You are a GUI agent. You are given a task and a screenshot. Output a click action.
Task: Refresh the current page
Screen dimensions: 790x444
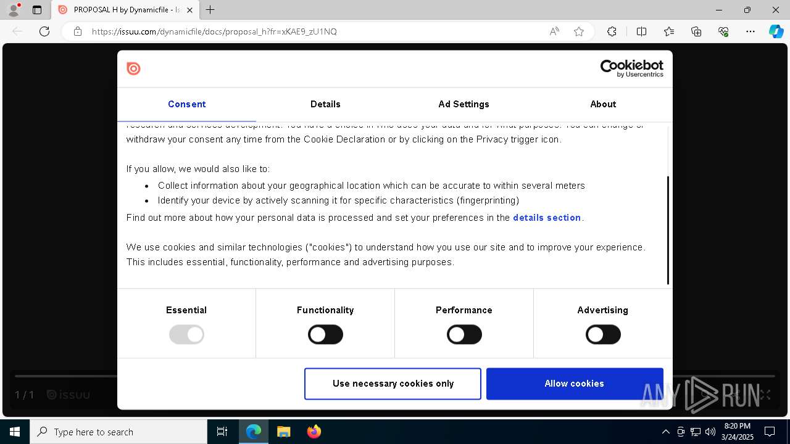44,31
